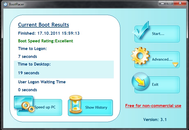The height and width of the screenshot is (130, 189).
Task: Click the Time to Logon: label
Action: pyautogui.click(x=33, y=49)
